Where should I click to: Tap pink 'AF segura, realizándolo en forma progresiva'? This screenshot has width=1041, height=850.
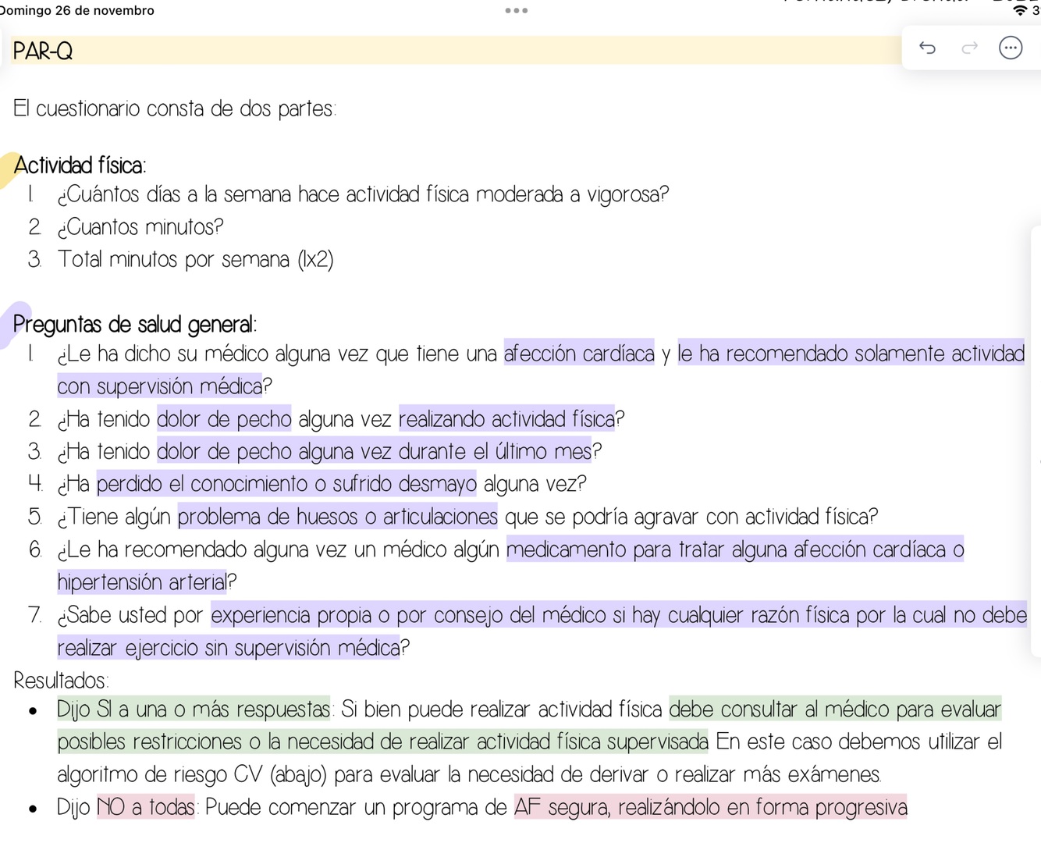point(711,807)
